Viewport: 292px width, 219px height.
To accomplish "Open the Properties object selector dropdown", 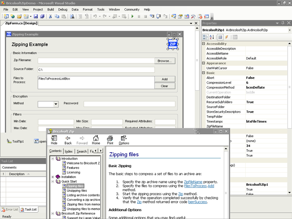I will [289, 30].
